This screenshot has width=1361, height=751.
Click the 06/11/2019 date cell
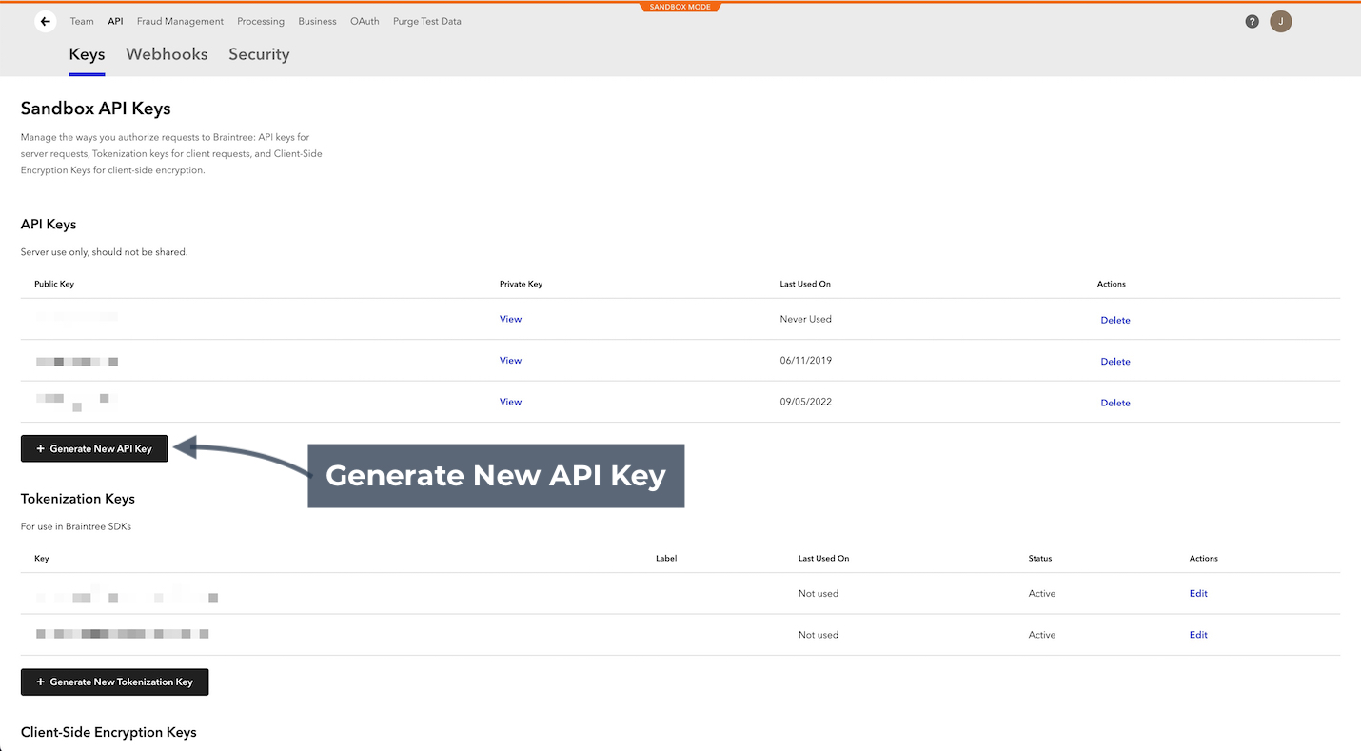(805, 360)
